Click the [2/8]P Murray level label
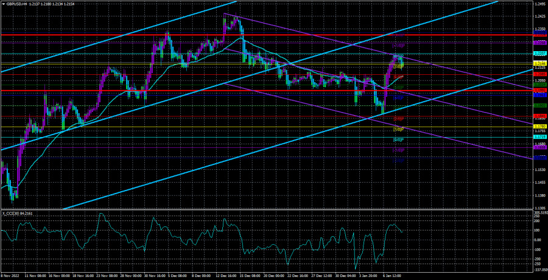This screenshot has width=548, height=280. (398, 119)
